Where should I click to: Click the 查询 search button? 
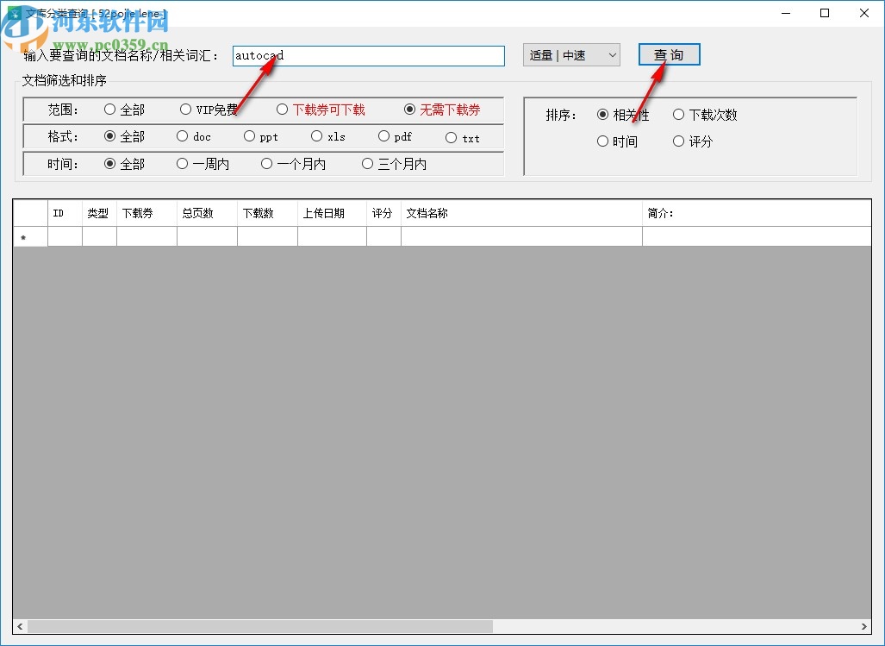tap(669, 54)
